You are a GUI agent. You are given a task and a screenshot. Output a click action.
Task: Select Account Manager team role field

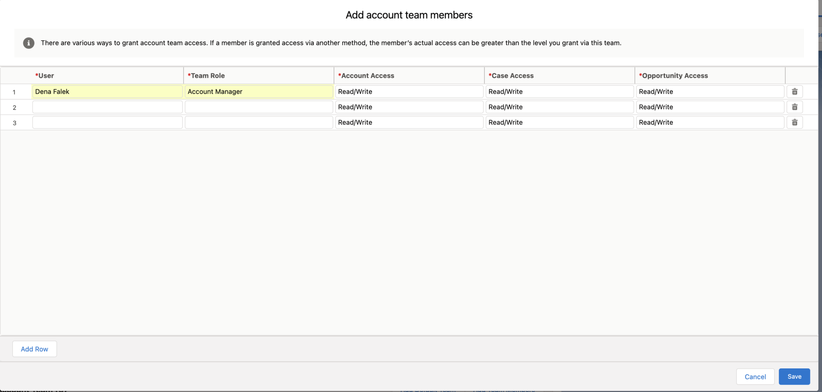259,91
